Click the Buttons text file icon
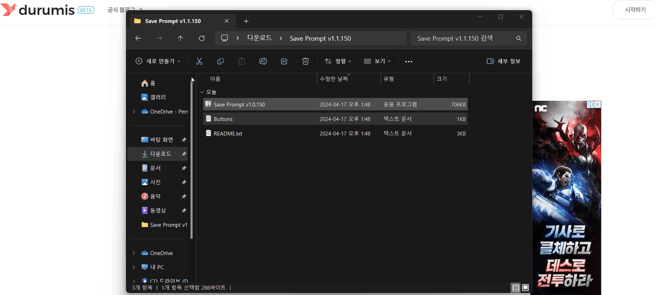Screen dimensions: 655x295 208,119
